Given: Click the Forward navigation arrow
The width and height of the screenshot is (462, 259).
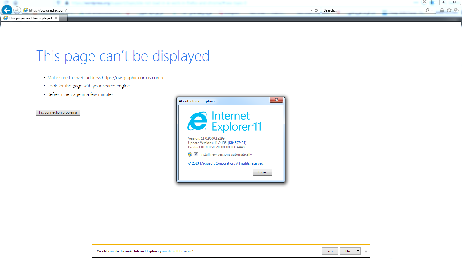Looking at the screenshot, I should (17, 10).
